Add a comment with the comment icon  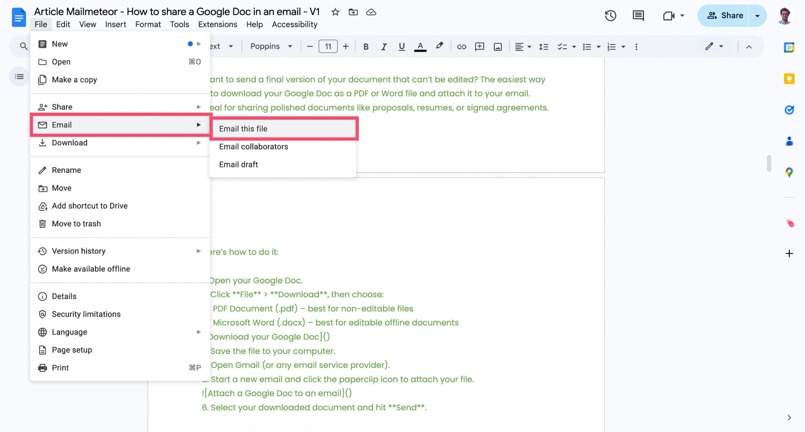pyautogui.click(x=638, y=15)
